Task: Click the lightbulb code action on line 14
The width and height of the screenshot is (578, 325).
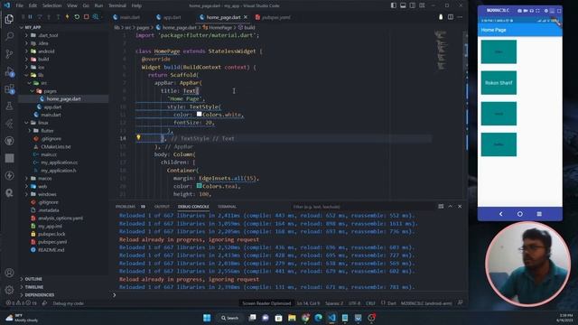Action: pyautogui.click(x=138, y=137)
